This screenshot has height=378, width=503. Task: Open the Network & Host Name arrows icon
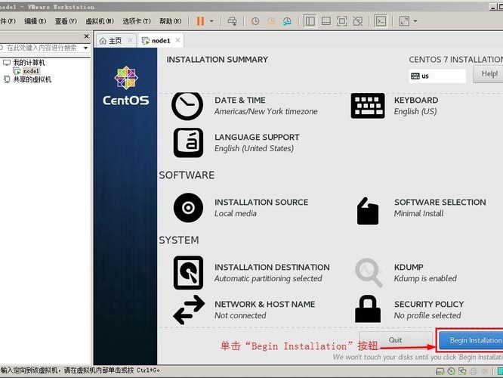coord(189,310)
